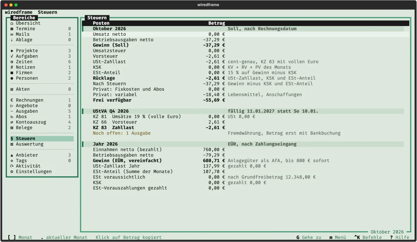Select the UStVA Q4 2026 section header
Screen dimensions: 417x242
[x=243, y=111]
